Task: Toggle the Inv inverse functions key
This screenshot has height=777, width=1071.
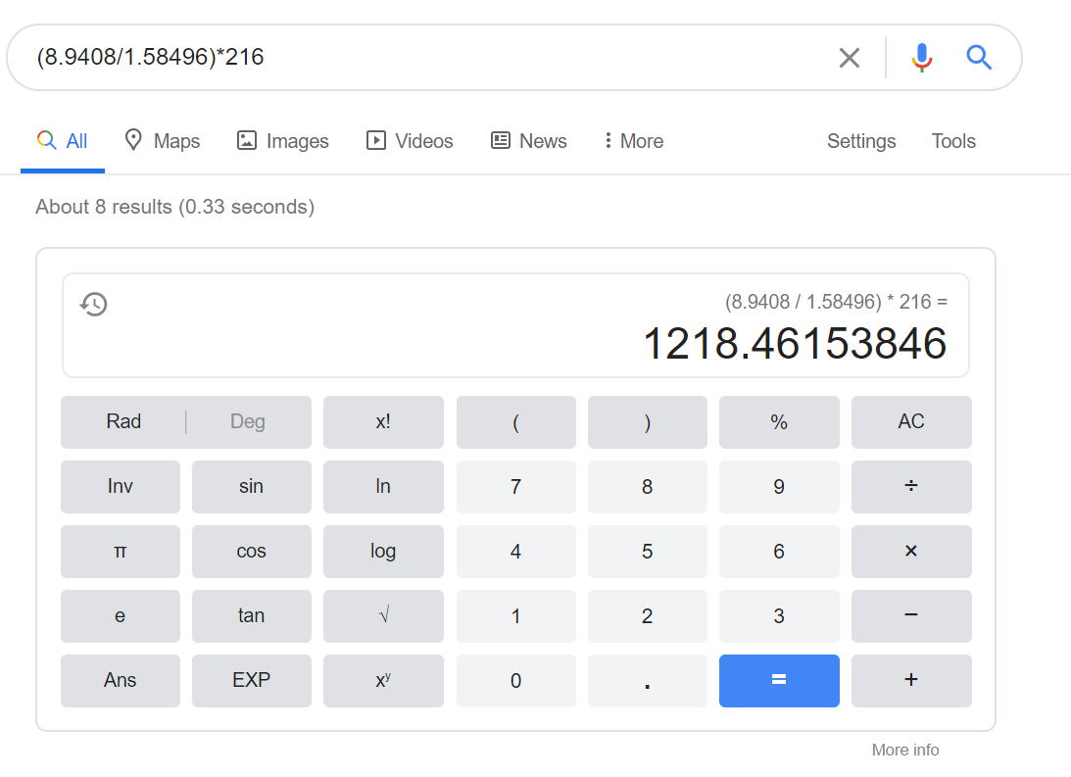Action: (x=121, y=486)
